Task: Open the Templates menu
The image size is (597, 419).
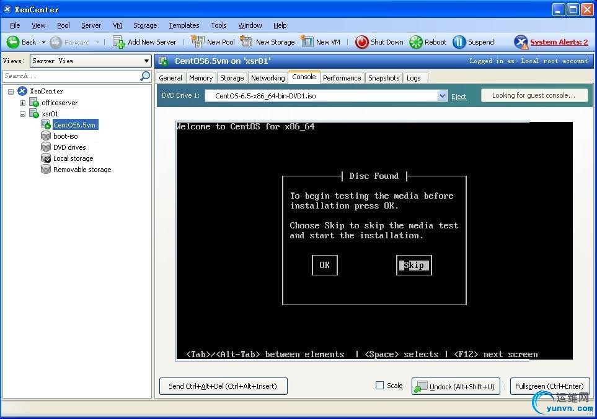Action: click(184, 25)
